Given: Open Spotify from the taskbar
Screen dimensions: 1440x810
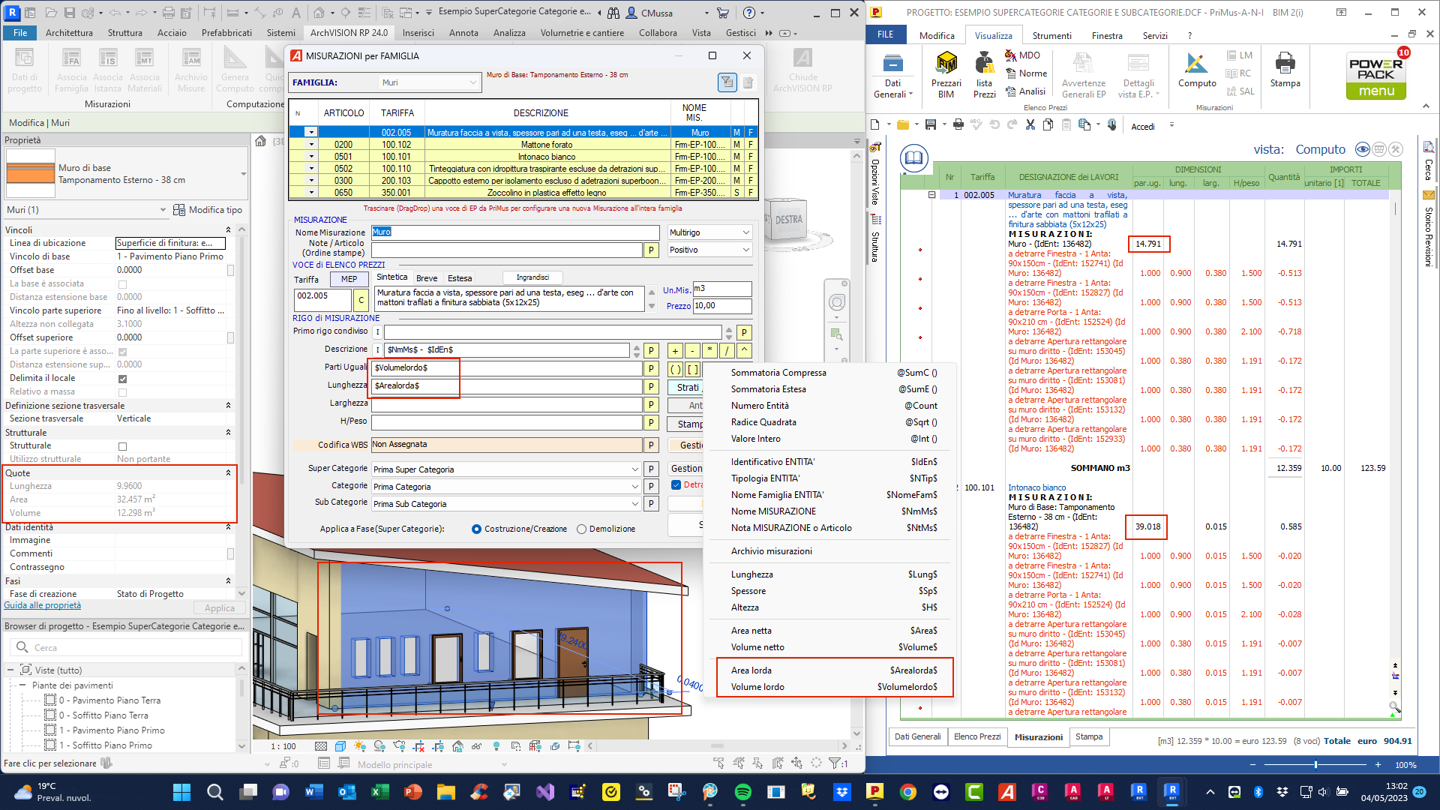Looking at the screenshot, I should point(742,791).
